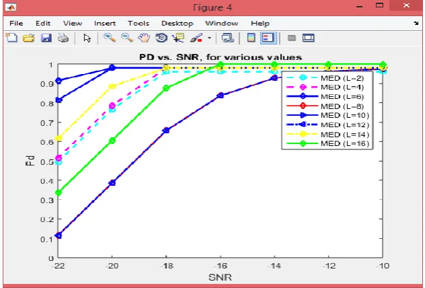Click the New Figure toolbar icon
Viewport: 425px width, 288px height.
[x=11, y=38]
